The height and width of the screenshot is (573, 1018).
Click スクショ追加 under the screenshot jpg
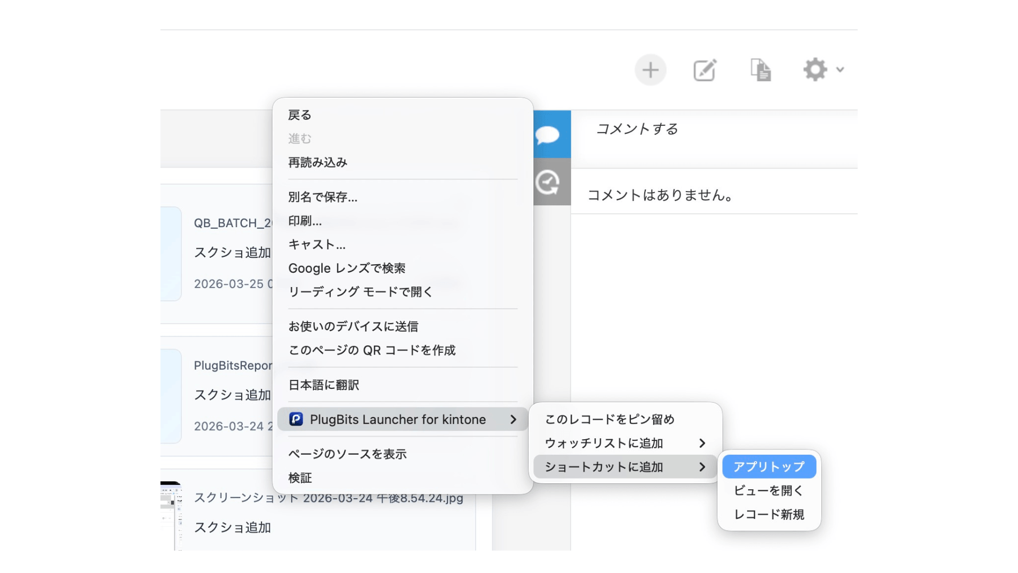[x=232, y=527]
